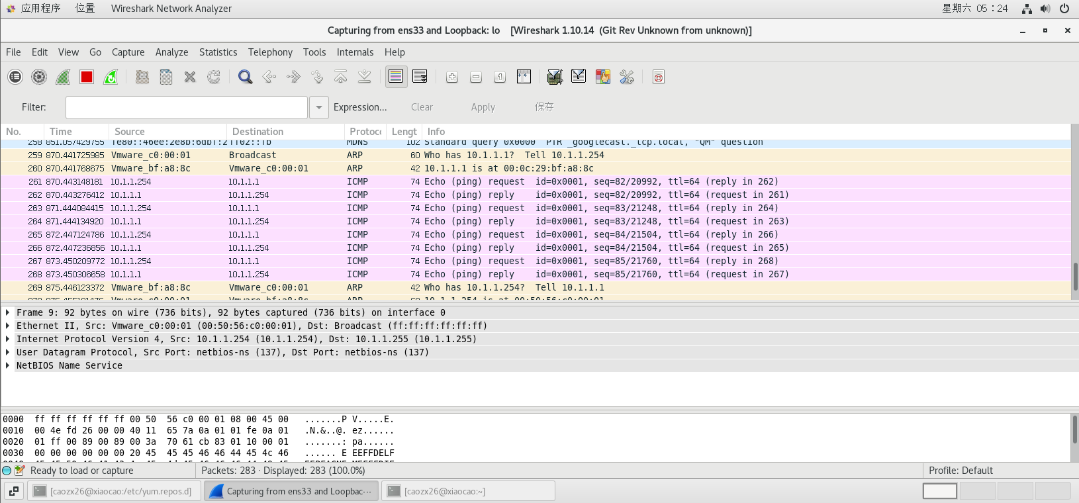
Task: Stop the running capture (red square)
Action: [x=87, y=77]
